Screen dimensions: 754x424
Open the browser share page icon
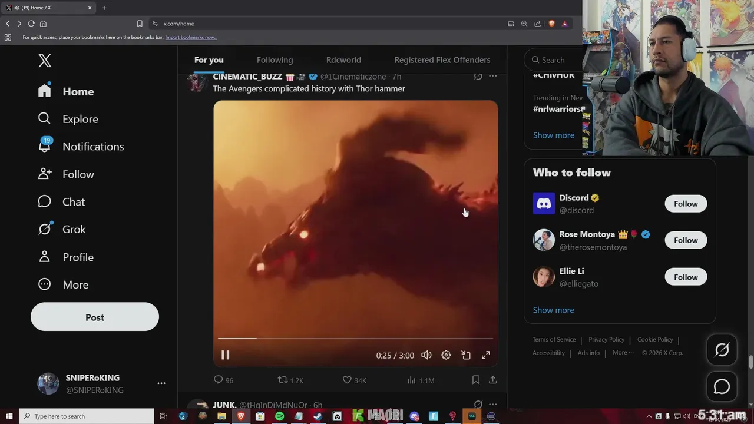click(x=537, y=24)
